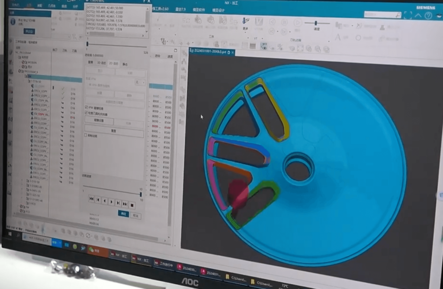Collapse the ribbon with the up chevron
This screenshot has height=289, width=443.
(x=418, y=16)
